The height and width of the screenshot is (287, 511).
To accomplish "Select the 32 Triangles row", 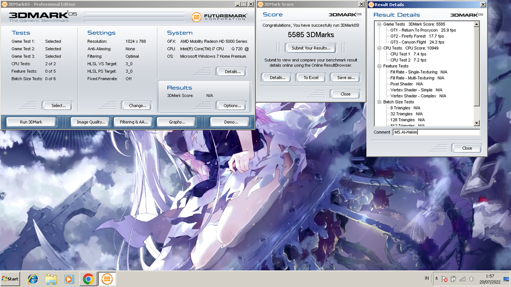I will point(406,114).
